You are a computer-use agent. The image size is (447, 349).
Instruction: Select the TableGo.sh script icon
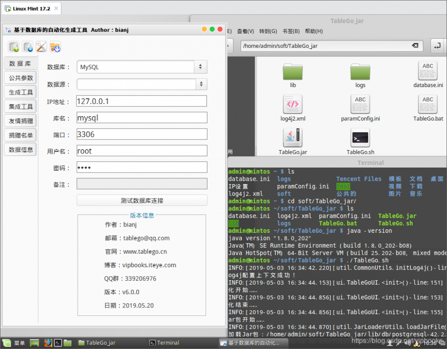click(360, 138)
